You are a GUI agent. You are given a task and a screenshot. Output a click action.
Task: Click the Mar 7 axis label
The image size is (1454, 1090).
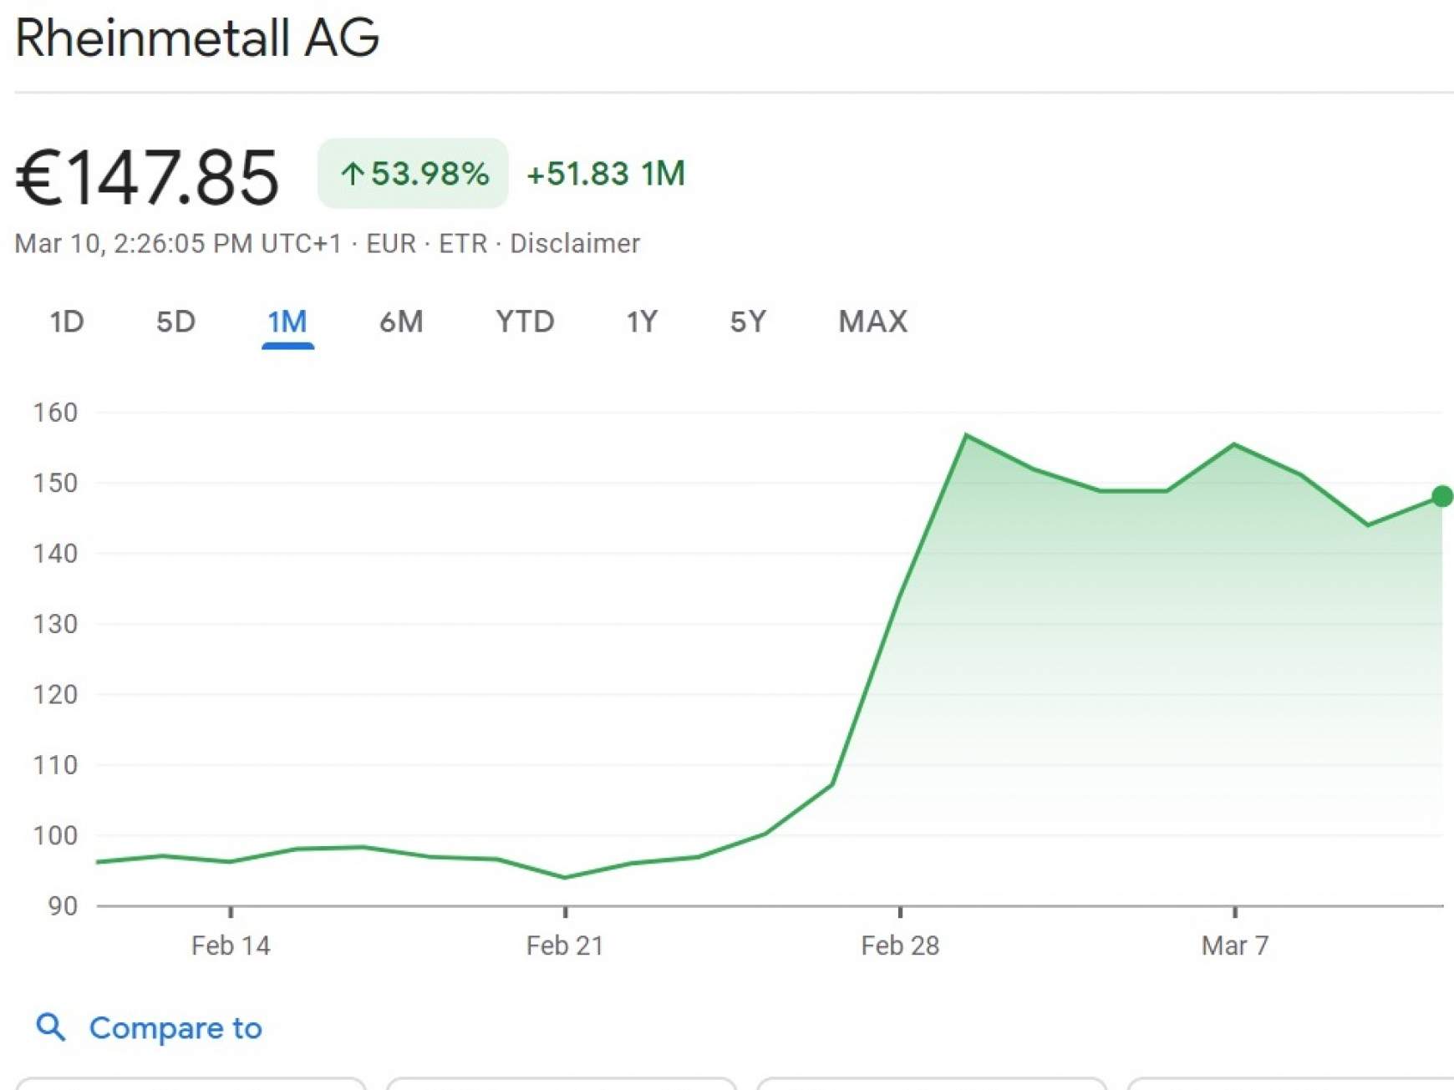click(1235, 946)
